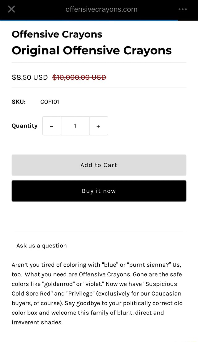
Task: Open the three-dot more options menu
Action: pos(183,9)
